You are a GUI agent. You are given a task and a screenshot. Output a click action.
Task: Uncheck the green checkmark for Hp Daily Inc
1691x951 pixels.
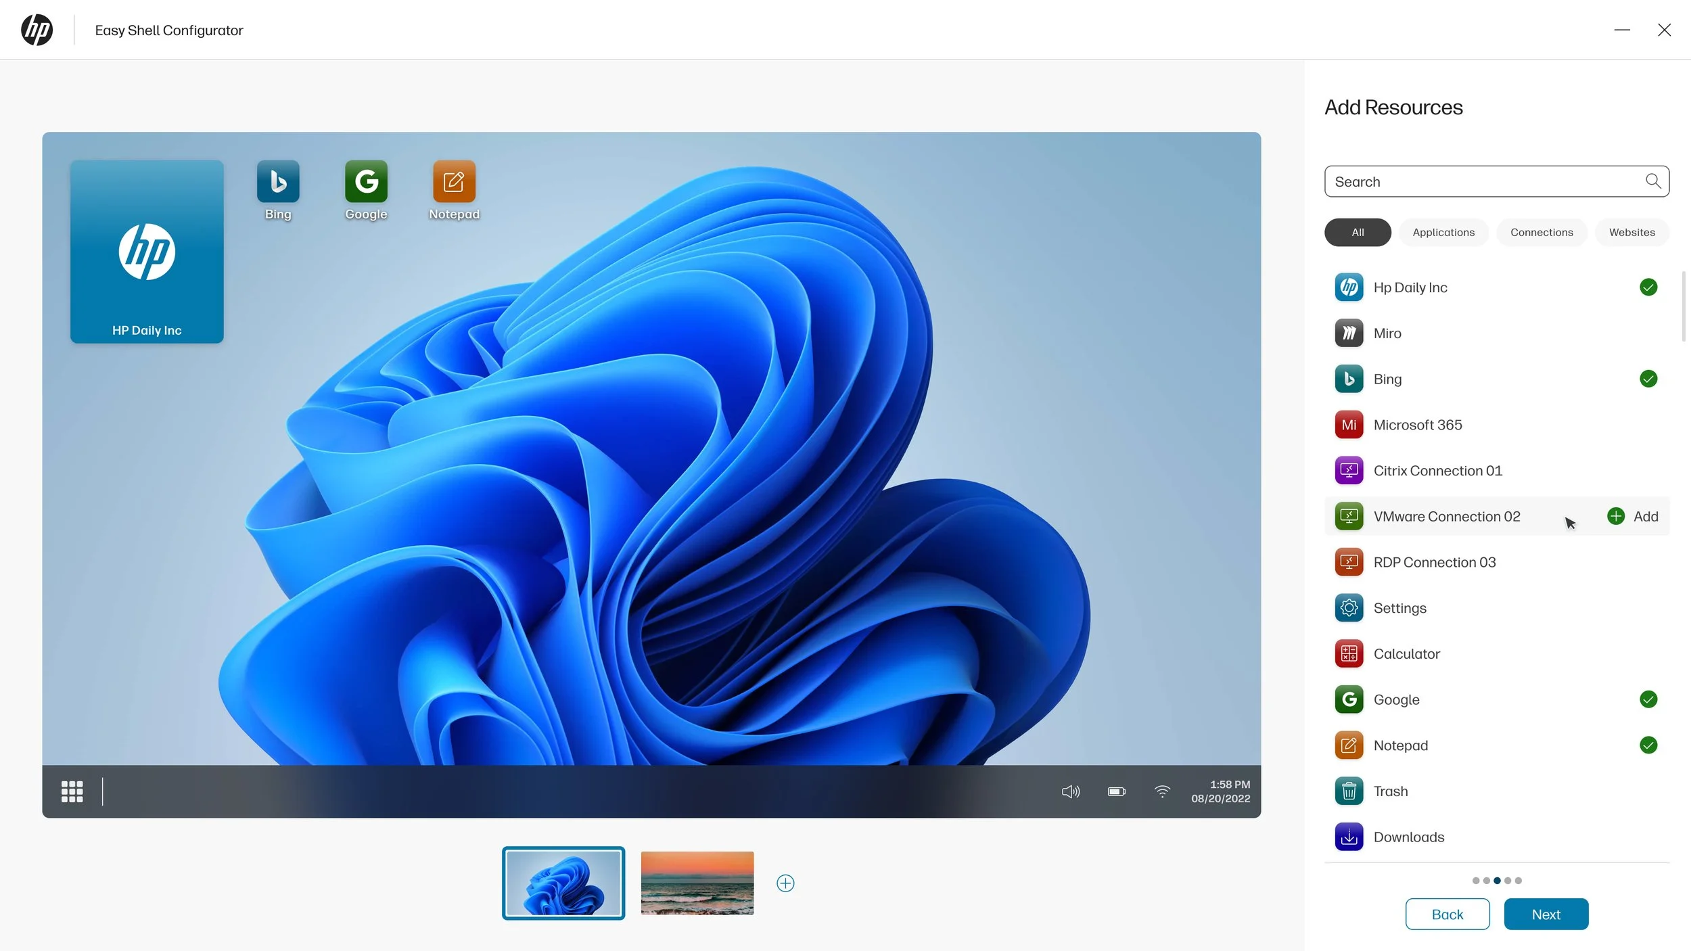pyautogui.click(x=1648, y=287)
